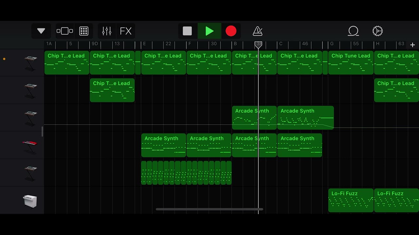This screenshot has height=235, width=419.
Task: Jump to section marker G on the ruler
Action: coord(332,44)
